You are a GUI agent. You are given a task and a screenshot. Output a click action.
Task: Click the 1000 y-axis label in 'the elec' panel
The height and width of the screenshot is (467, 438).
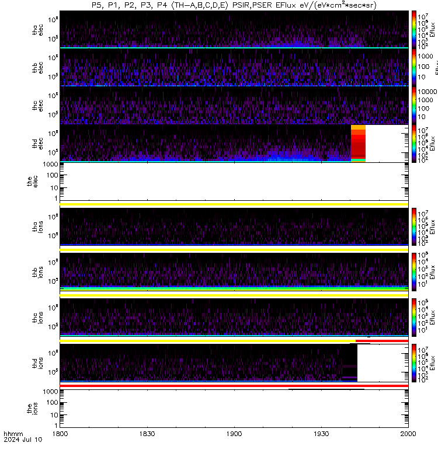pos(50,164)
